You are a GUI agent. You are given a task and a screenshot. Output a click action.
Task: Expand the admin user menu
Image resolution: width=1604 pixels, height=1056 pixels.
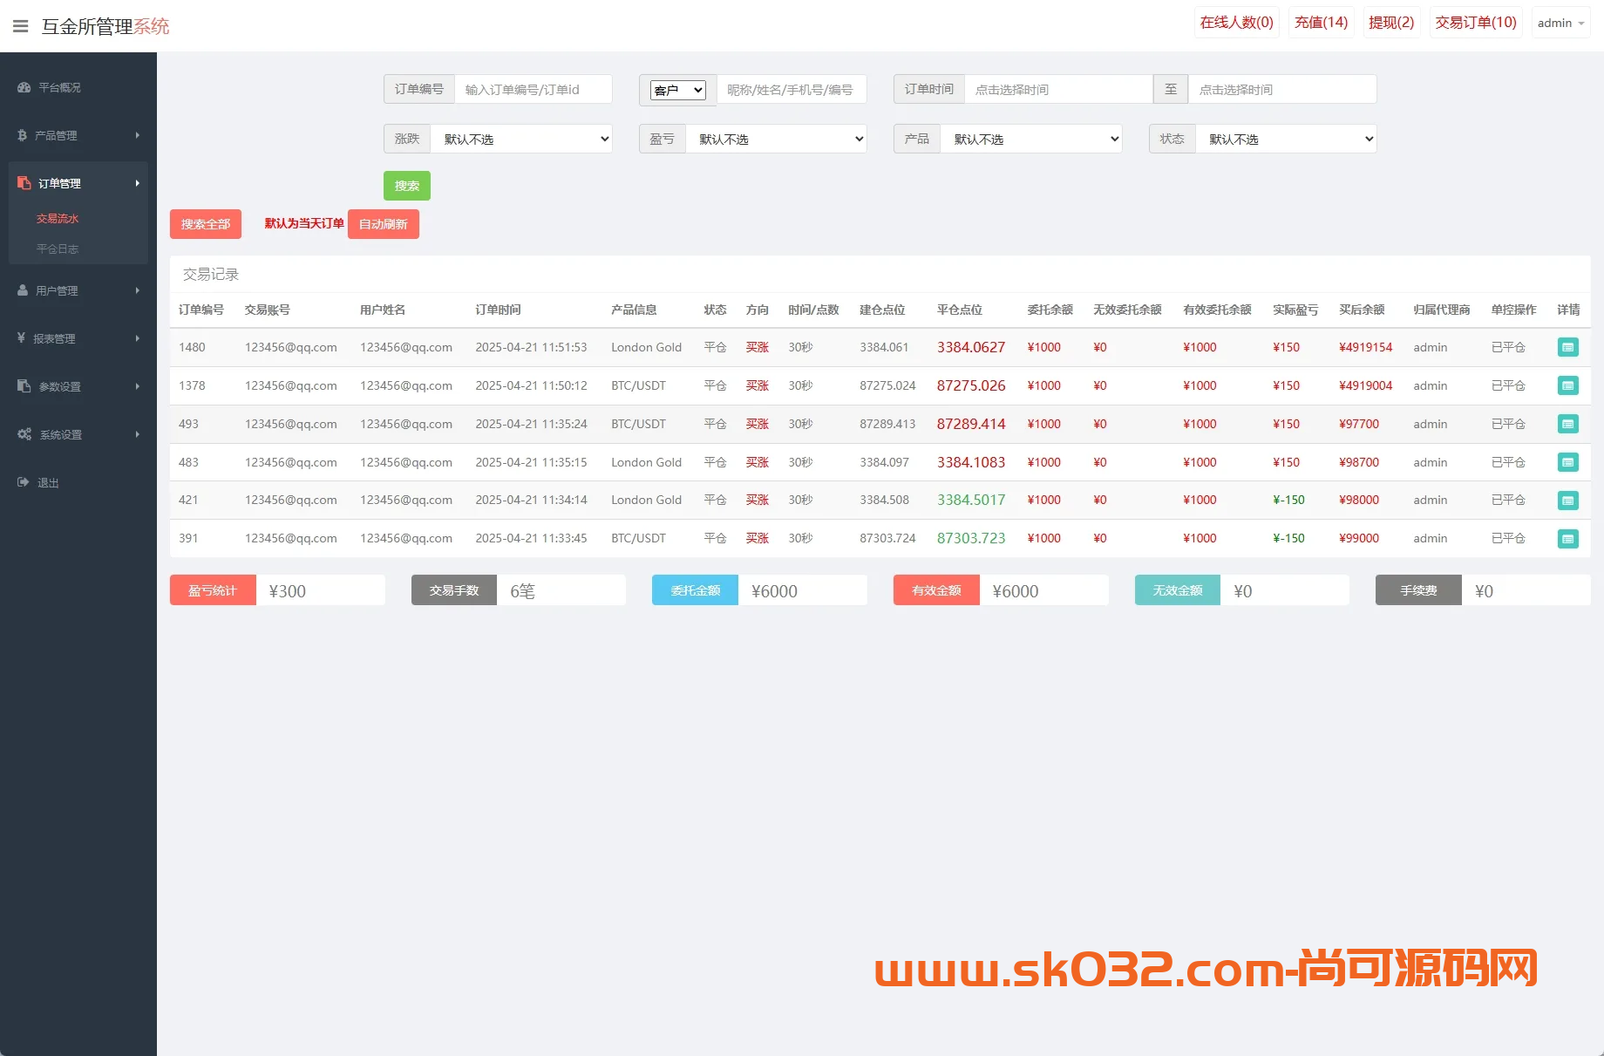[x=1560, y=23]
